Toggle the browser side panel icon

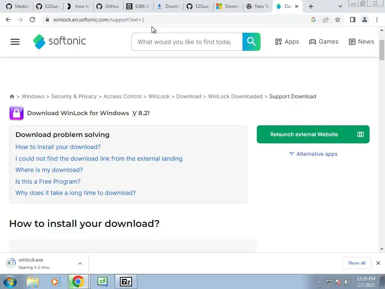(353, 20)
